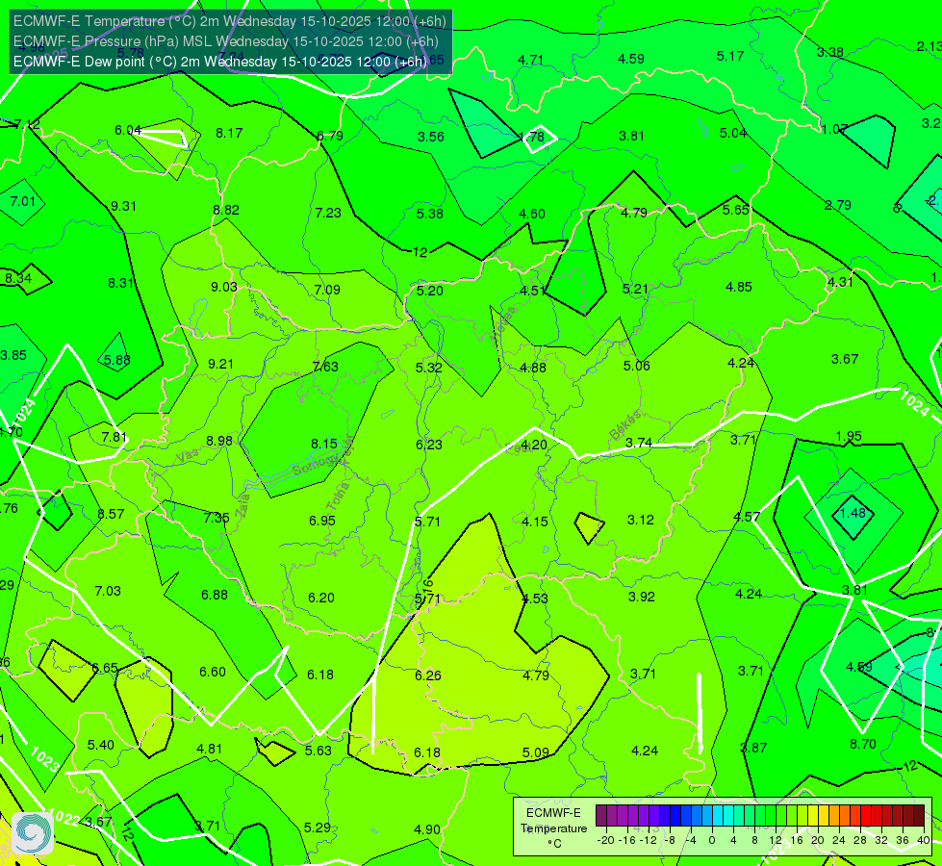Screen dimensions: 942x866
Task: Pick the dark red swatch above legend value 40
Action: [919, 816]
